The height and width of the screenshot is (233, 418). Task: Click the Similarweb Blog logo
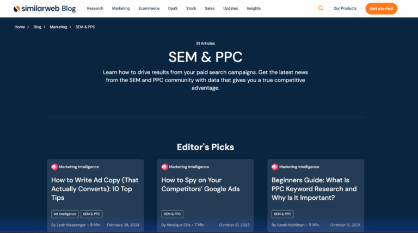(45, 9)
